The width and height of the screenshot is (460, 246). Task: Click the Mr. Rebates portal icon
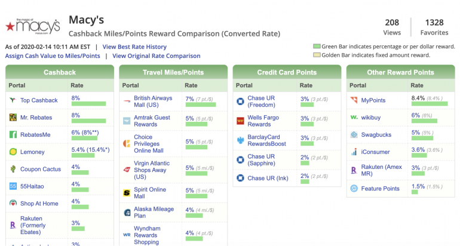tap(13, 118)
